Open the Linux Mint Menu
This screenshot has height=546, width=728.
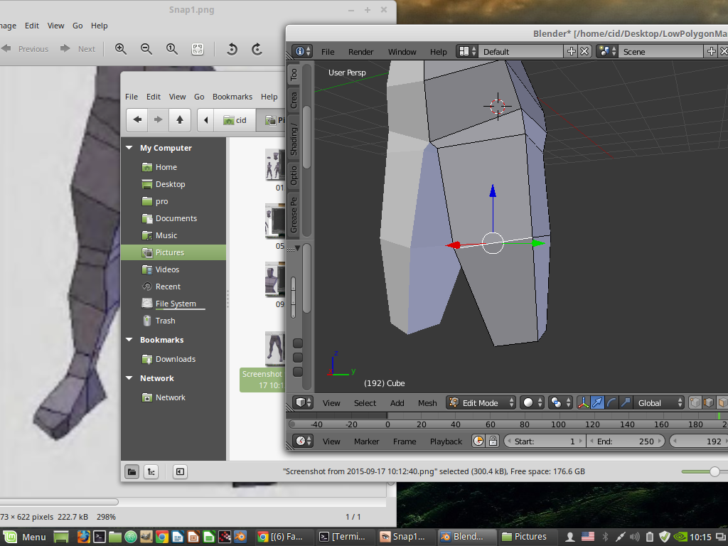(x=25, y=537)
